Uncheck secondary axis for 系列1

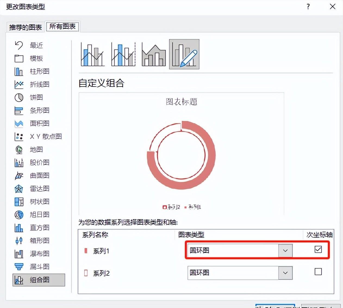[318, 249]
